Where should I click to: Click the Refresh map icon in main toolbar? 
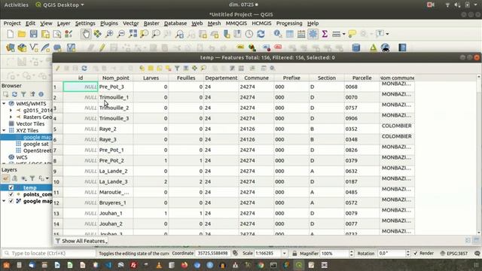(x=261, y=34)
